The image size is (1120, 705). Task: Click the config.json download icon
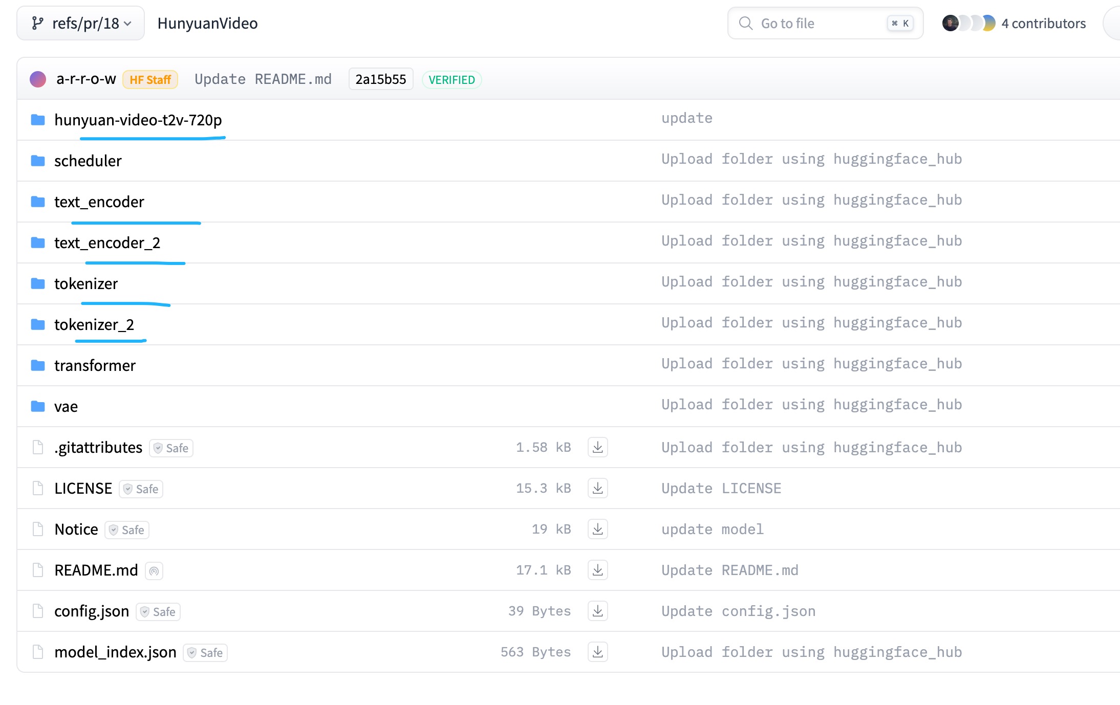pyautogui.click(x=597, y=611)
